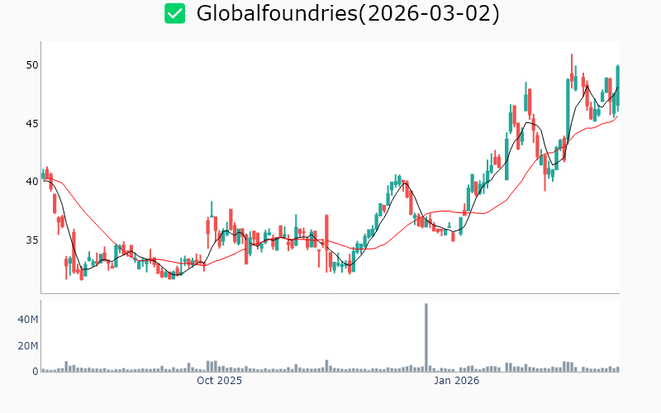
Task: Select the highest red candle near 51
Action: click(572, 74)
